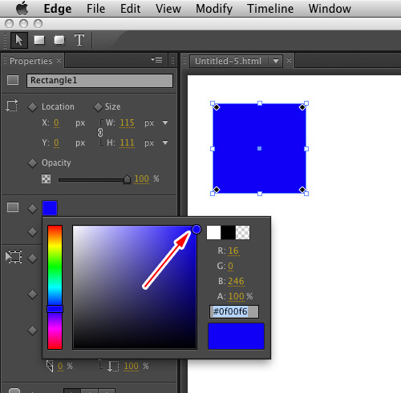Choose the transparent checkerboard swatch
The height and width of the screenshot is (393, 401).
click(x=242, y=232)
